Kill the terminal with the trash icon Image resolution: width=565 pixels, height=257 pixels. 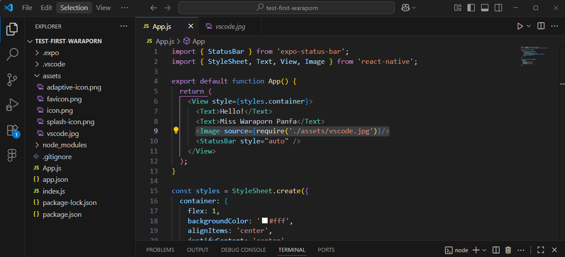508,250
